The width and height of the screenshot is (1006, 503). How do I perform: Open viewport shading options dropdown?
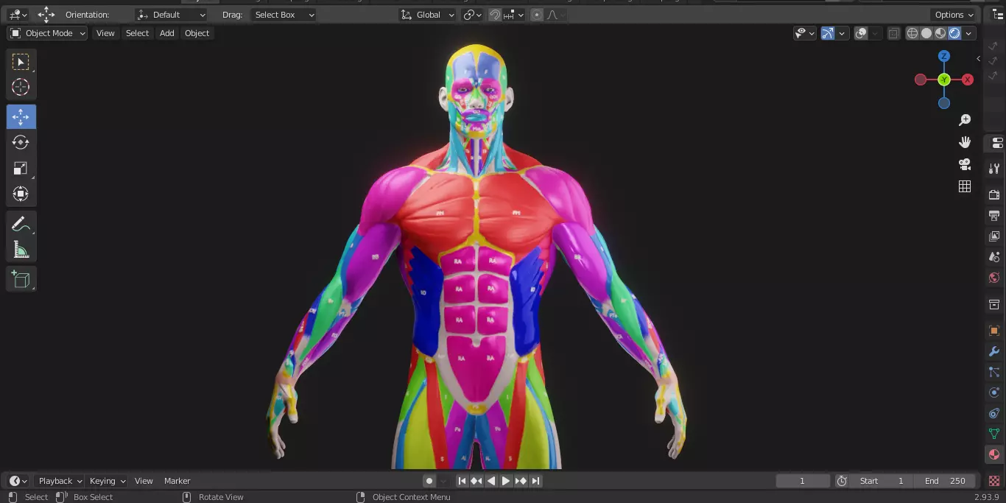coord(969,33)
